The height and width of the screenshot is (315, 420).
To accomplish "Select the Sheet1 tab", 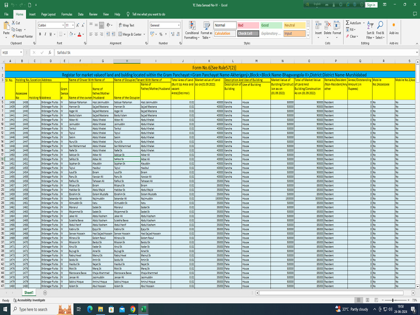I will 29,292.
